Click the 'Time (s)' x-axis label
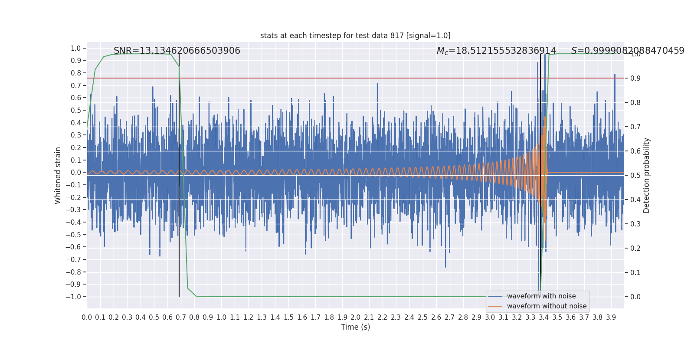The width and height of the screenshot is (694, 347). point(355,327)
